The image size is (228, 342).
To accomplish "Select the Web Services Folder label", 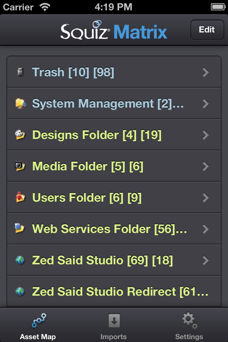I will click(109, 229).
